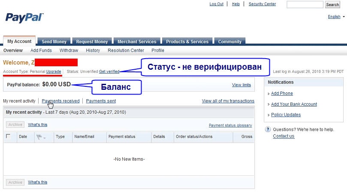Show Payments received

(60, 101)
